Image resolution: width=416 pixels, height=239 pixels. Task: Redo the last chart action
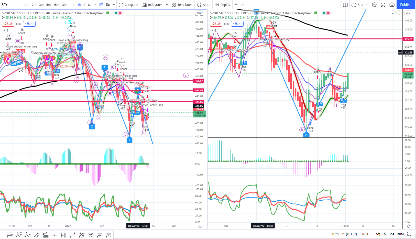[243, 5]
